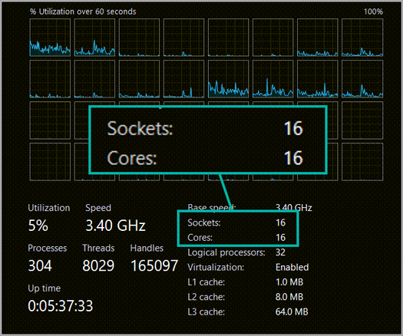403x336 pixels.
Task: Click the small 'Sockets:' label in the details list
Action: pyautogui.click(x=204, y=222)
